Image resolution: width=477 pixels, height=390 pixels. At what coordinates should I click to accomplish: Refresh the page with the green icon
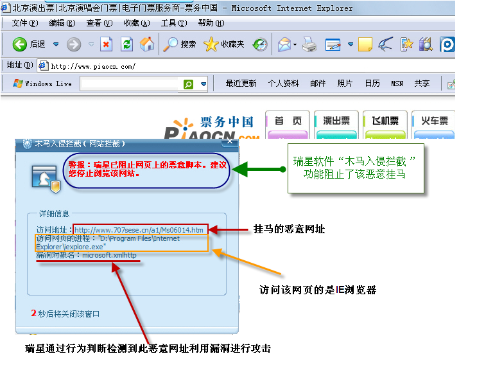point(127,44)
